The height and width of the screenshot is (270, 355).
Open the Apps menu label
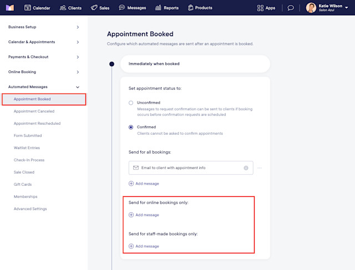coord(270,8)
